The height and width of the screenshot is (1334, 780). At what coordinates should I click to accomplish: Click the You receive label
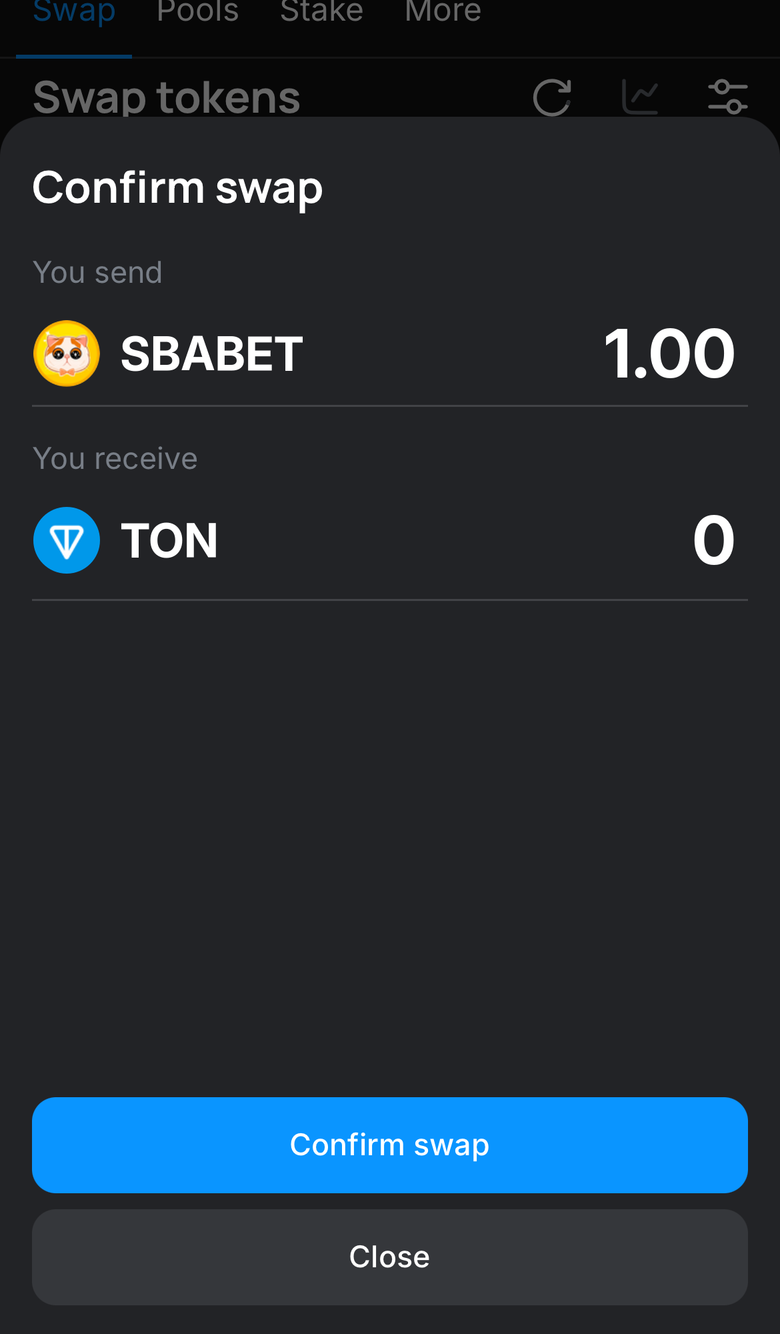[115, 459]
